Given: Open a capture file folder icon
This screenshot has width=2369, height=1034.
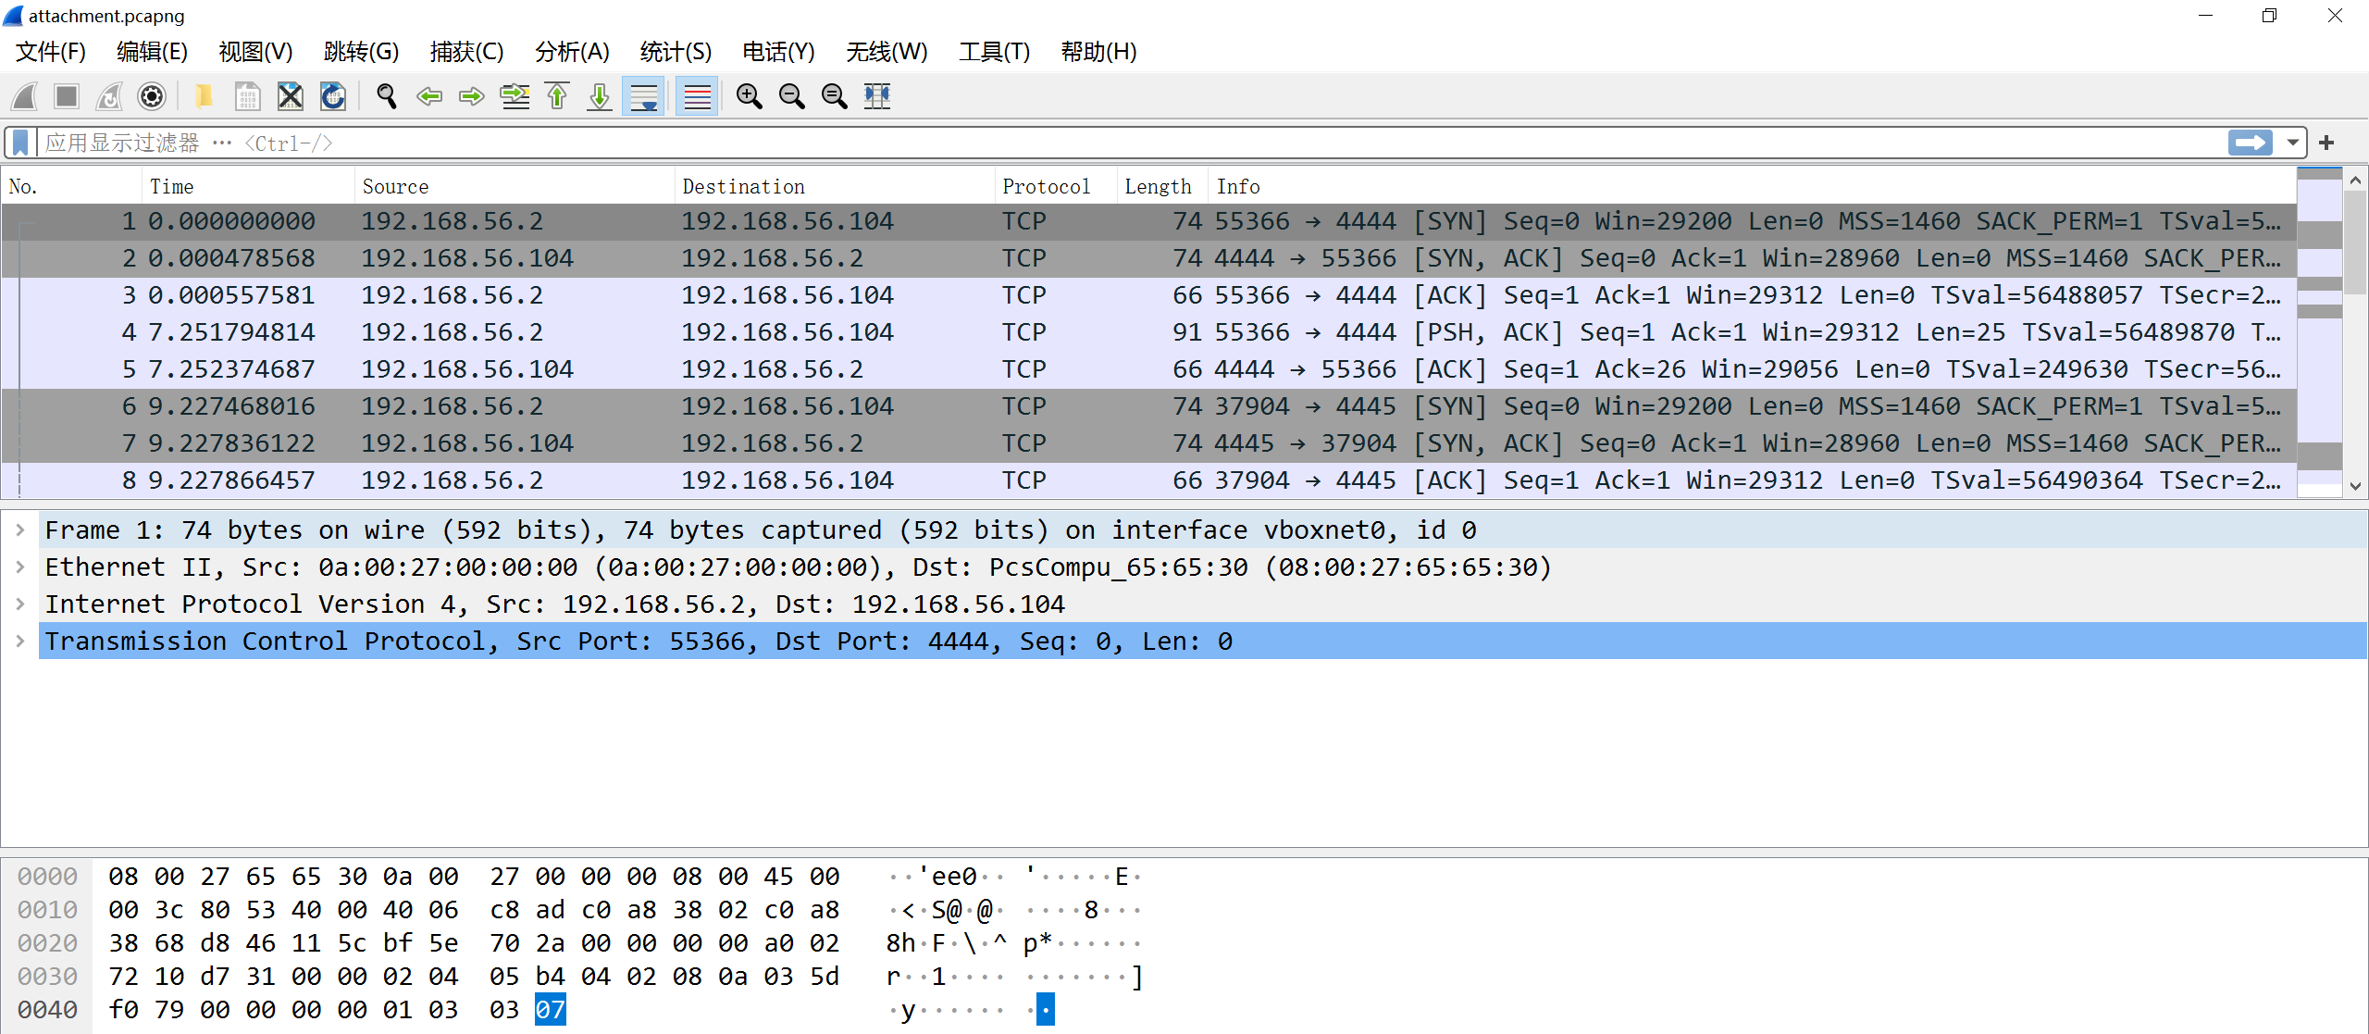Looking at the screenshot, I should [x=205, y=96].
